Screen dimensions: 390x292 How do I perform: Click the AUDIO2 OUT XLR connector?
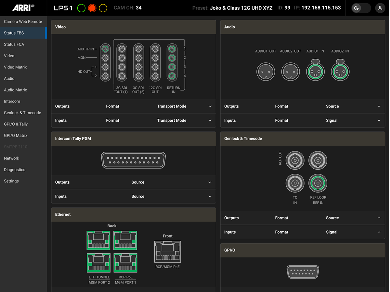(x=291, y=71)
